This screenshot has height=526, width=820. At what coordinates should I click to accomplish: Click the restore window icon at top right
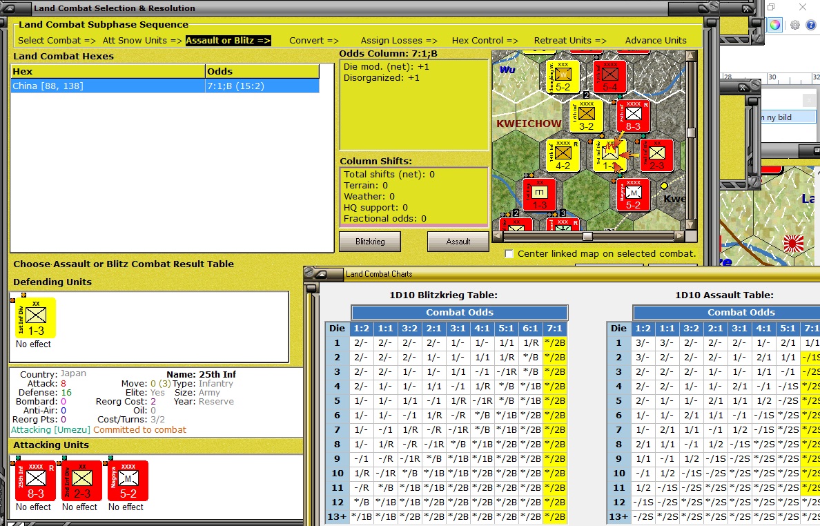coord(771,8)
